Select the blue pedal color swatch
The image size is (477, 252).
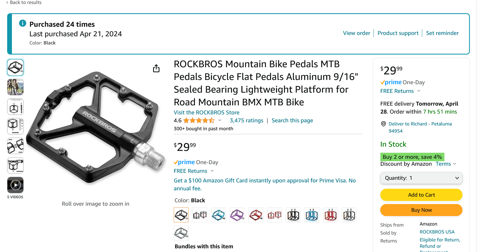(219, 215)
